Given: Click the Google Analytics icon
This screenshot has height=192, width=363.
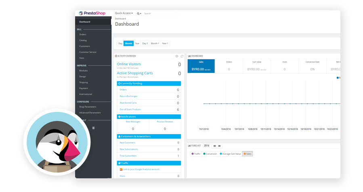Looking at the screenshot, I should pyautogui.click(x=121, y=169).
